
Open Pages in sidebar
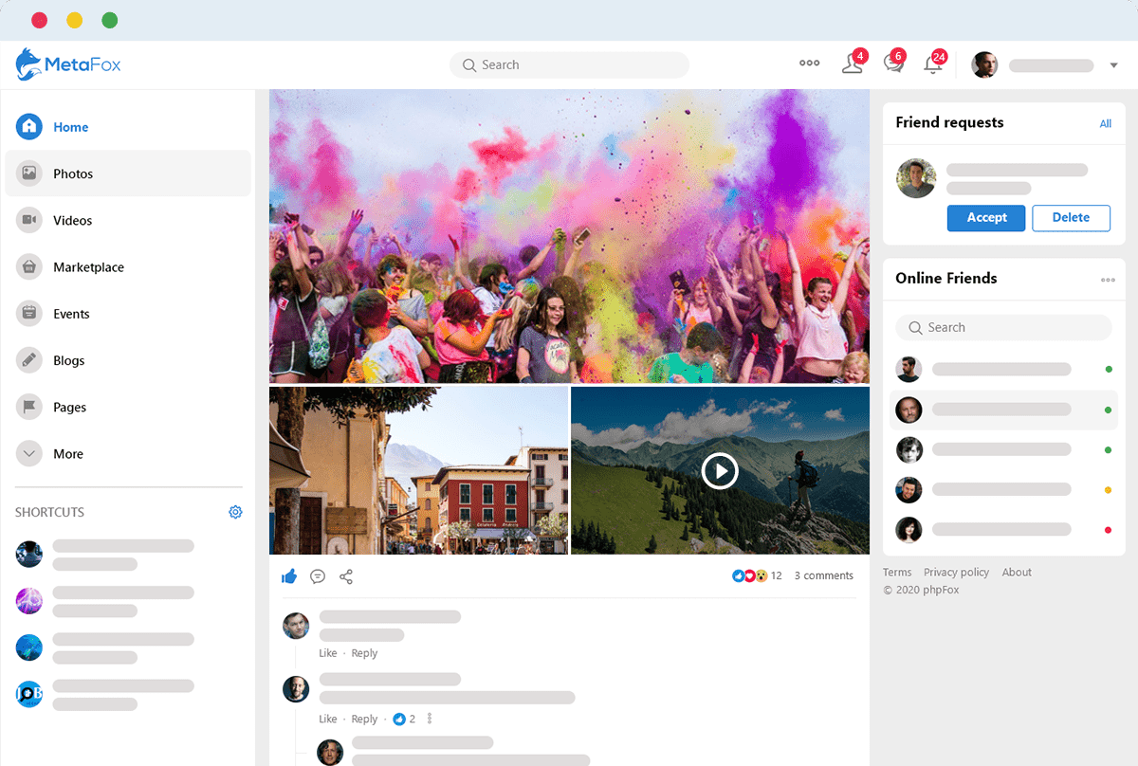(x=128, y=407)
